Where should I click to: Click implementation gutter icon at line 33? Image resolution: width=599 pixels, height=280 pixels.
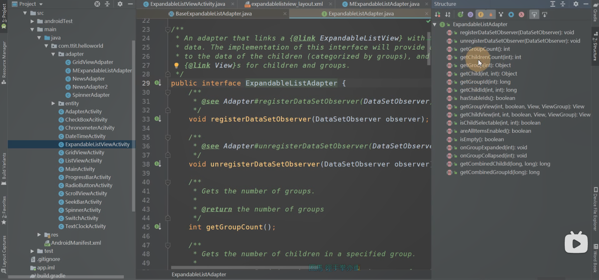coord(158,119)
